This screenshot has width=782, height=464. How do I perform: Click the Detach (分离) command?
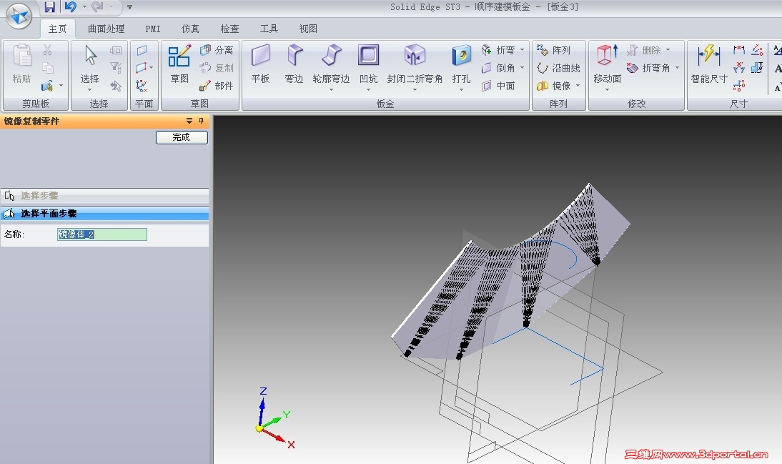pos(217,50)
